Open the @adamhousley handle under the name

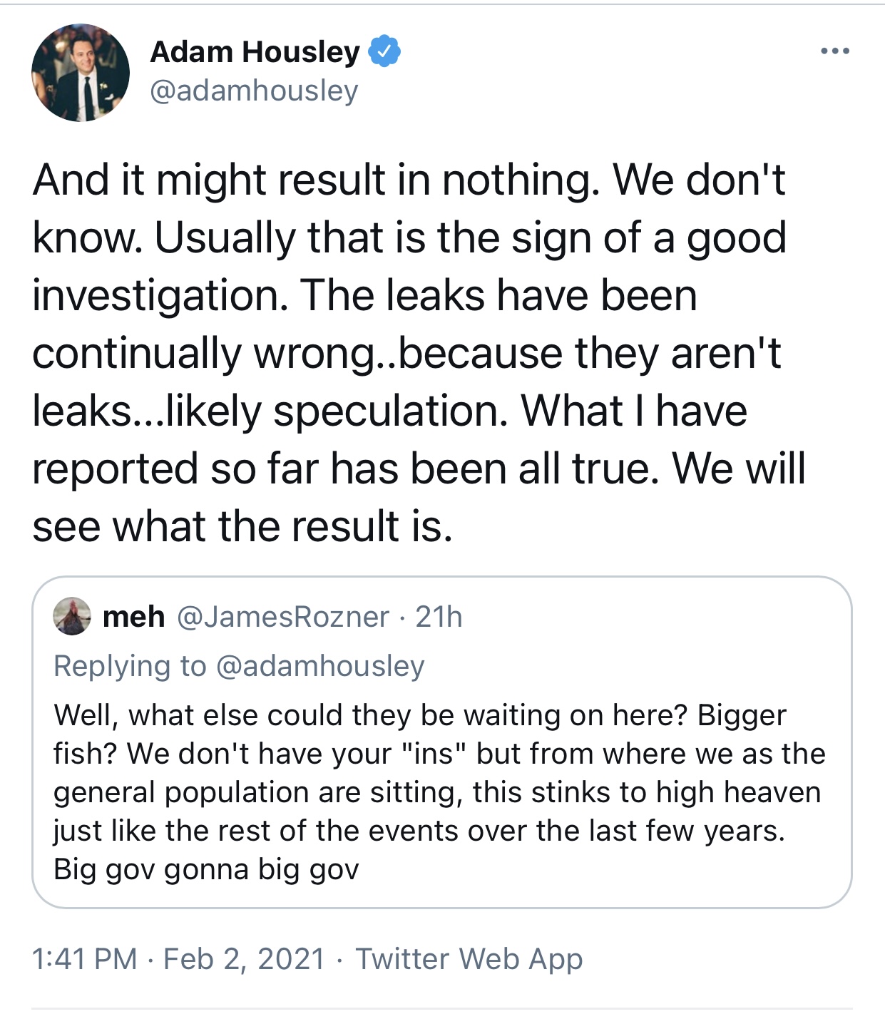[x=254, y=91]
